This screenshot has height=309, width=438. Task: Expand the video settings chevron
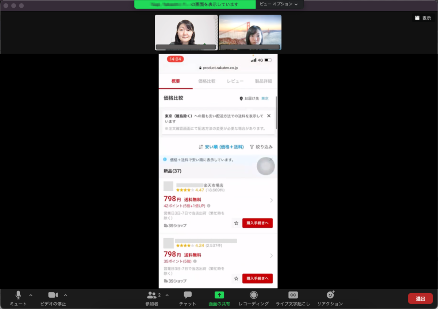click(x=65, y=295)
